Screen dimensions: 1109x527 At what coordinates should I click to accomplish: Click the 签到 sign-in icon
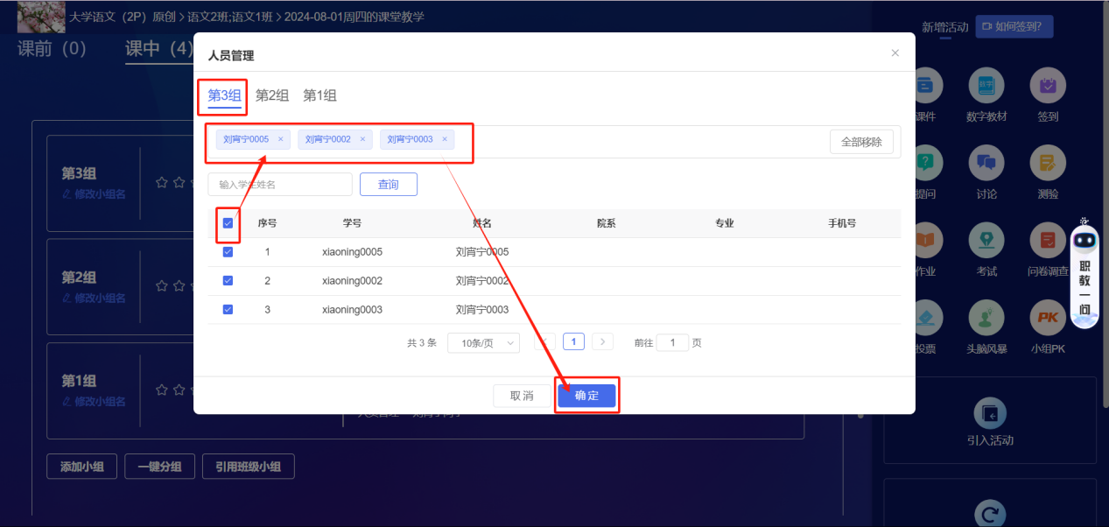[1048, 86]
